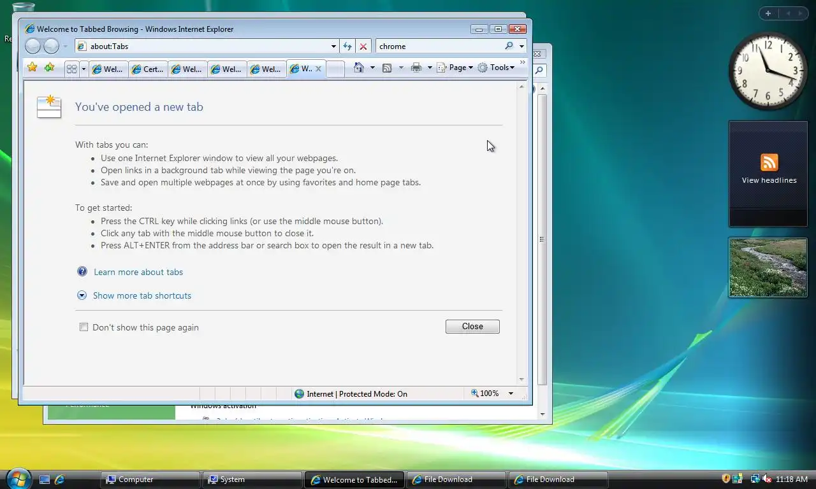Click the page icon in the address bar

(82, 46)
